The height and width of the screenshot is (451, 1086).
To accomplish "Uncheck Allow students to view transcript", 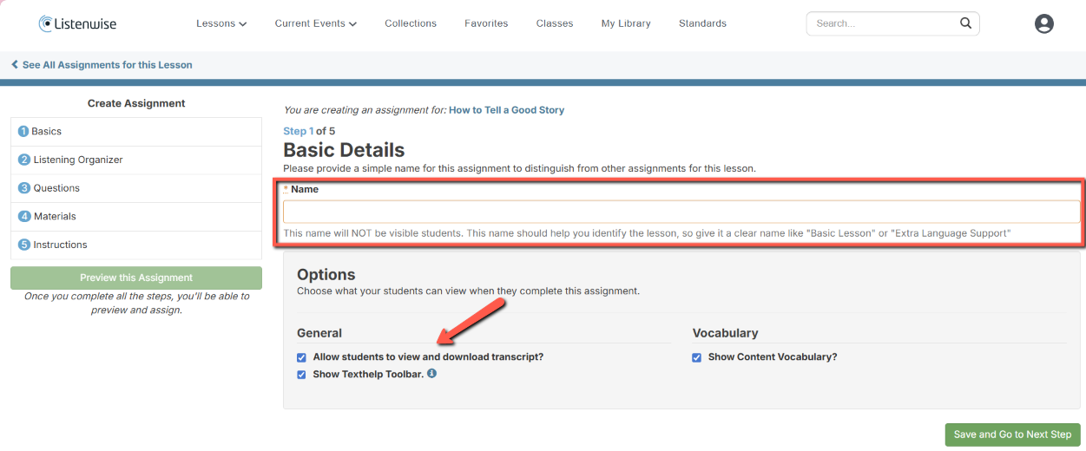I will click(301, 357).
